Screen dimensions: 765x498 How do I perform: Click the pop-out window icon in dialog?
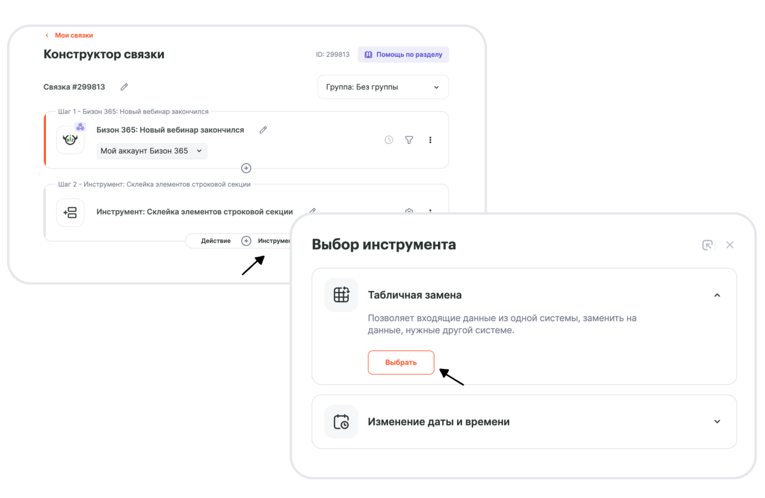click(x=707, y=245)
